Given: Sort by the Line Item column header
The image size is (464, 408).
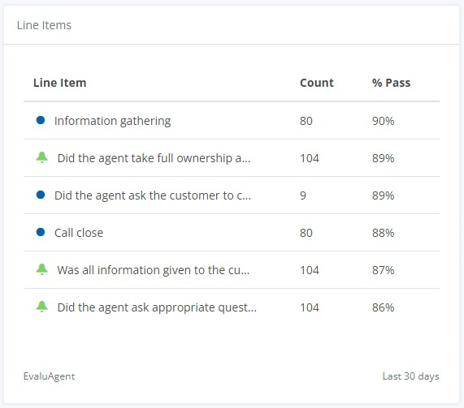Looking at the screenshot, I should (x=60, y=83).
